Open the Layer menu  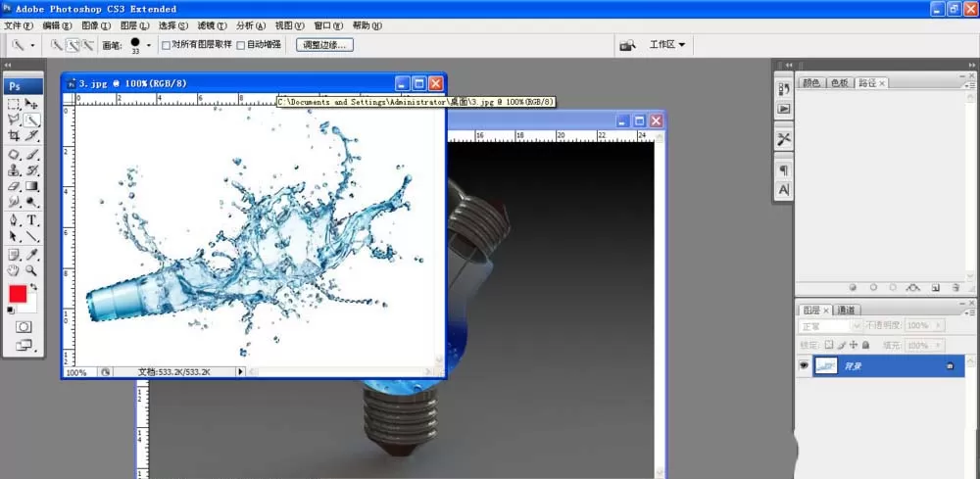click(134, 26)
